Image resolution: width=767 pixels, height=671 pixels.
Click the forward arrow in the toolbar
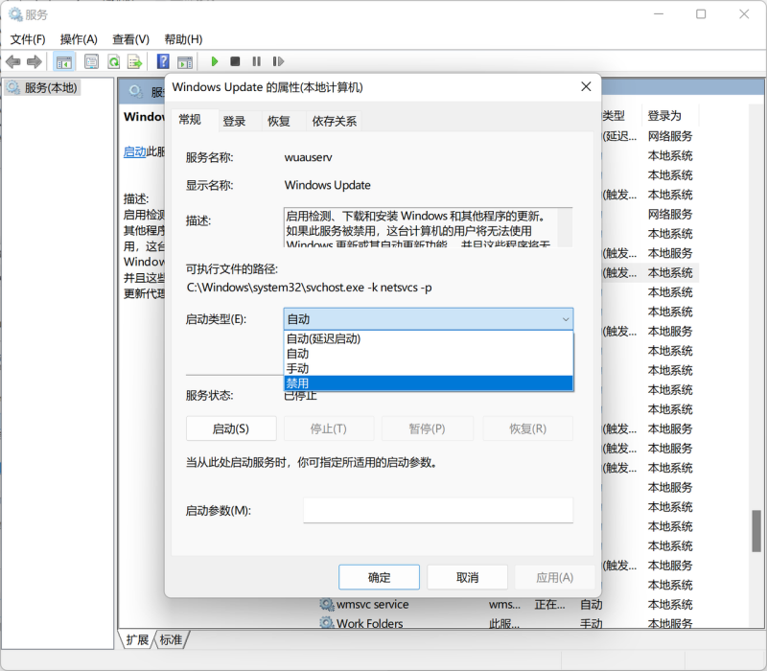[35, 61]
